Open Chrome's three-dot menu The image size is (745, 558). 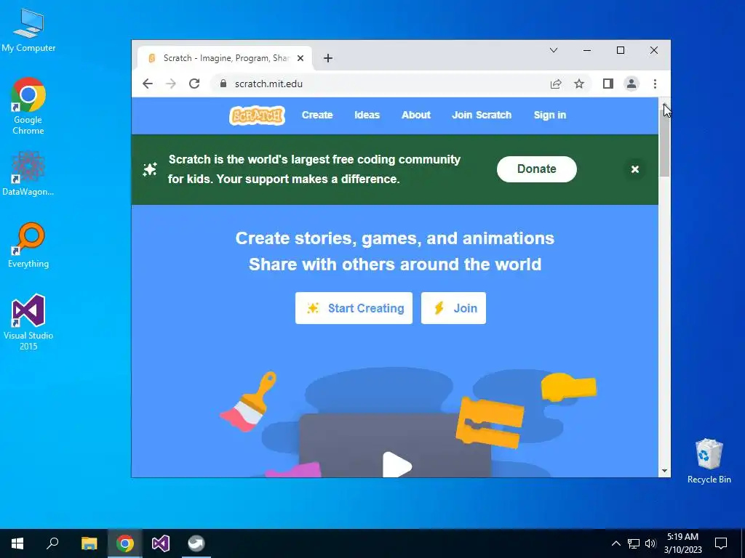coord(655,84)
